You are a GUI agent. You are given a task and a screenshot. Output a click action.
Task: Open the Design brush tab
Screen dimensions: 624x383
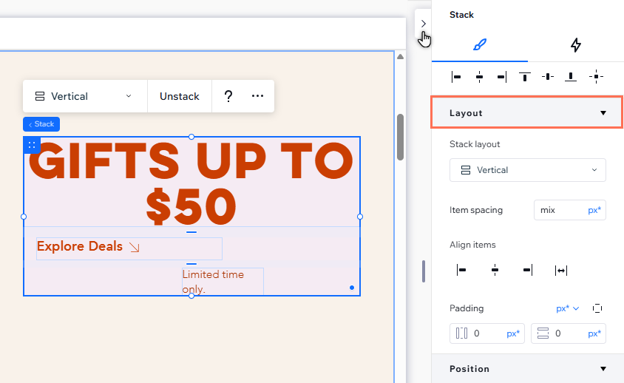(480, 44)
